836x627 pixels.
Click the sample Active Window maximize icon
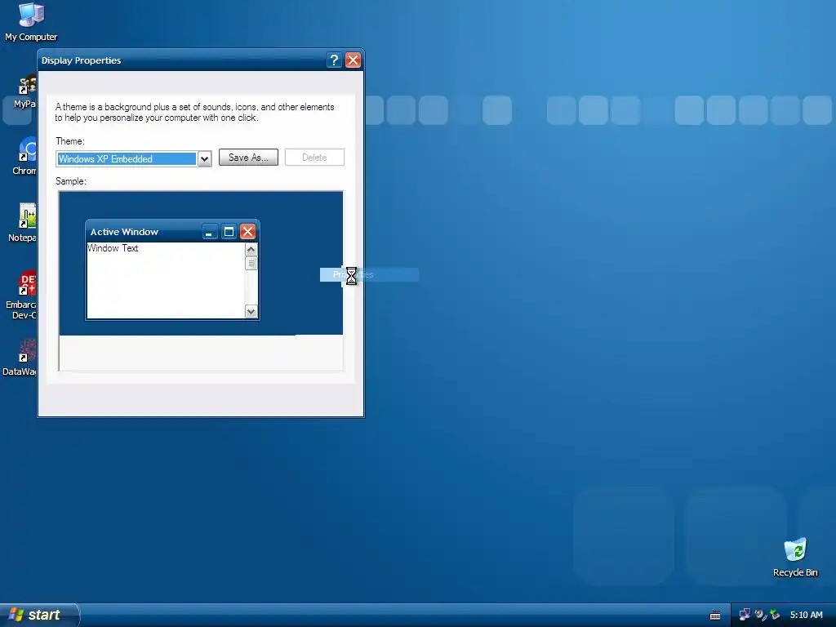[x=229, y=232]
